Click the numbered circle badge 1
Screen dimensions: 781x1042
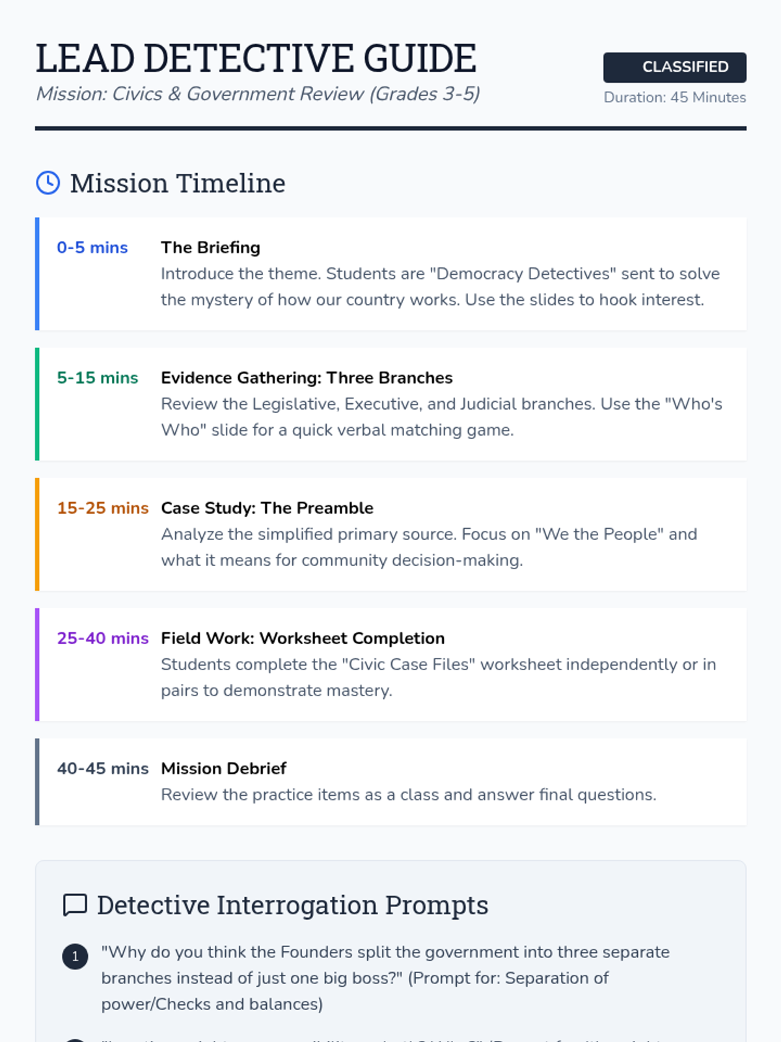tap(75, 956)
